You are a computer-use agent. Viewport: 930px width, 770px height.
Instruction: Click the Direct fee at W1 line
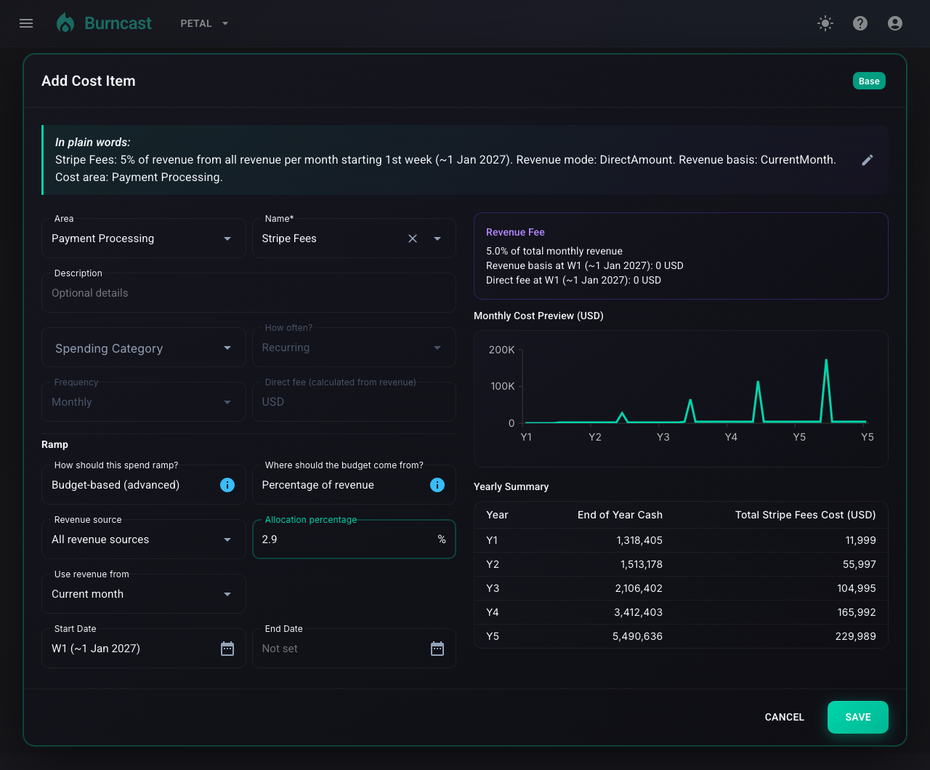pyautogui.click(x=573, y=280)
